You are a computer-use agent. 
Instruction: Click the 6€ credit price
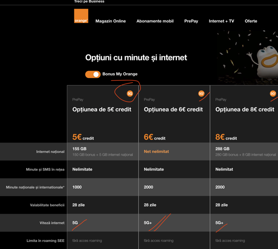[154, 137]
